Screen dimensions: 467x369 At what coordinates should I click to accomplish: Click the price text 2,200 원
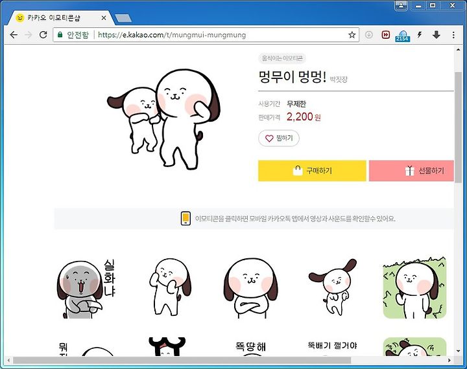(x=304, y=117)
